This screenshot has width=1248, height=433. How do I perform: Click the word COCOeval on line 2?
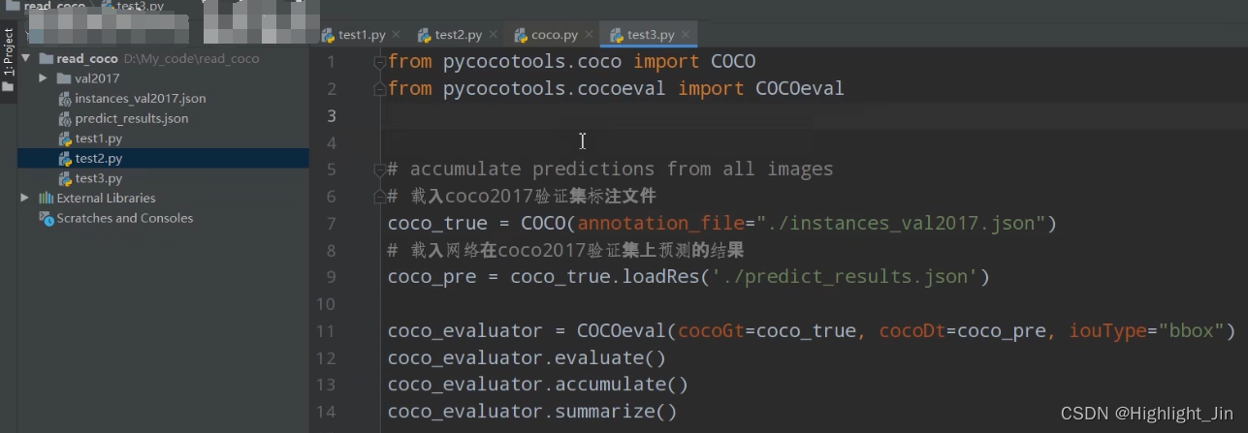(800, 89)
